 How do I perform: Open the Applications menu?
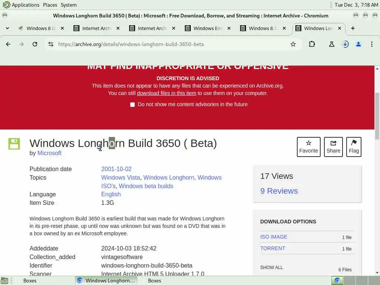(26, 5)
